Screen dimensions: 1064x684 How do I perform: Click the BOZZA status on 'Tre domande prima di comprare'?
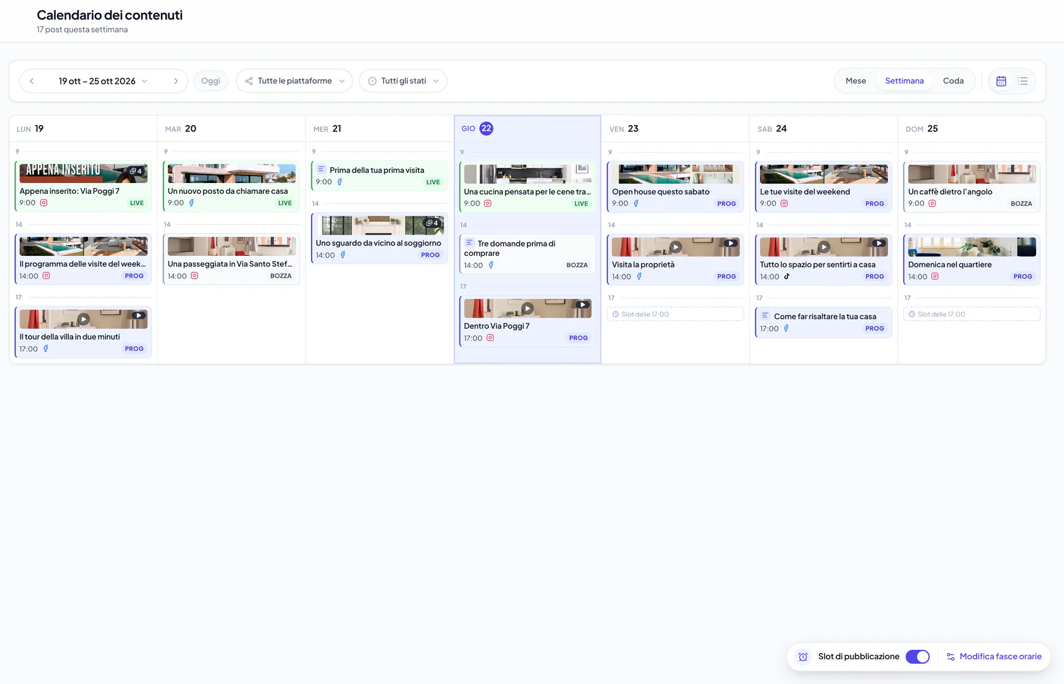(x=577, y=265)
